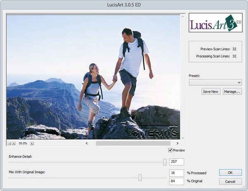Click the 50.0% zoom percentage display
This screenshot has width=248, height=191.
23,143
